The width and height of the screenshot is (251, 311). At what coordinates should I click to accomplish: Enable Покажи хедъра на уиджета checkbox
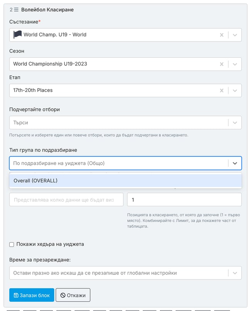tap(12, 244)
